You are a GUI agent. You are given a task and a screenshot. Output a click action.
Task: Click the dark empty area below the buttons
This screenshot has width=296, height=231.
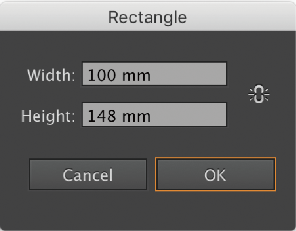point(148,209)
